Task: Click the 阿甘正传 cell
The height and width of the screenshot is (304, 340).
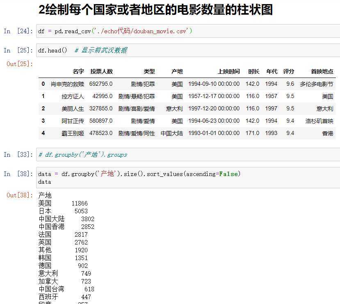Action: (73, 121)
